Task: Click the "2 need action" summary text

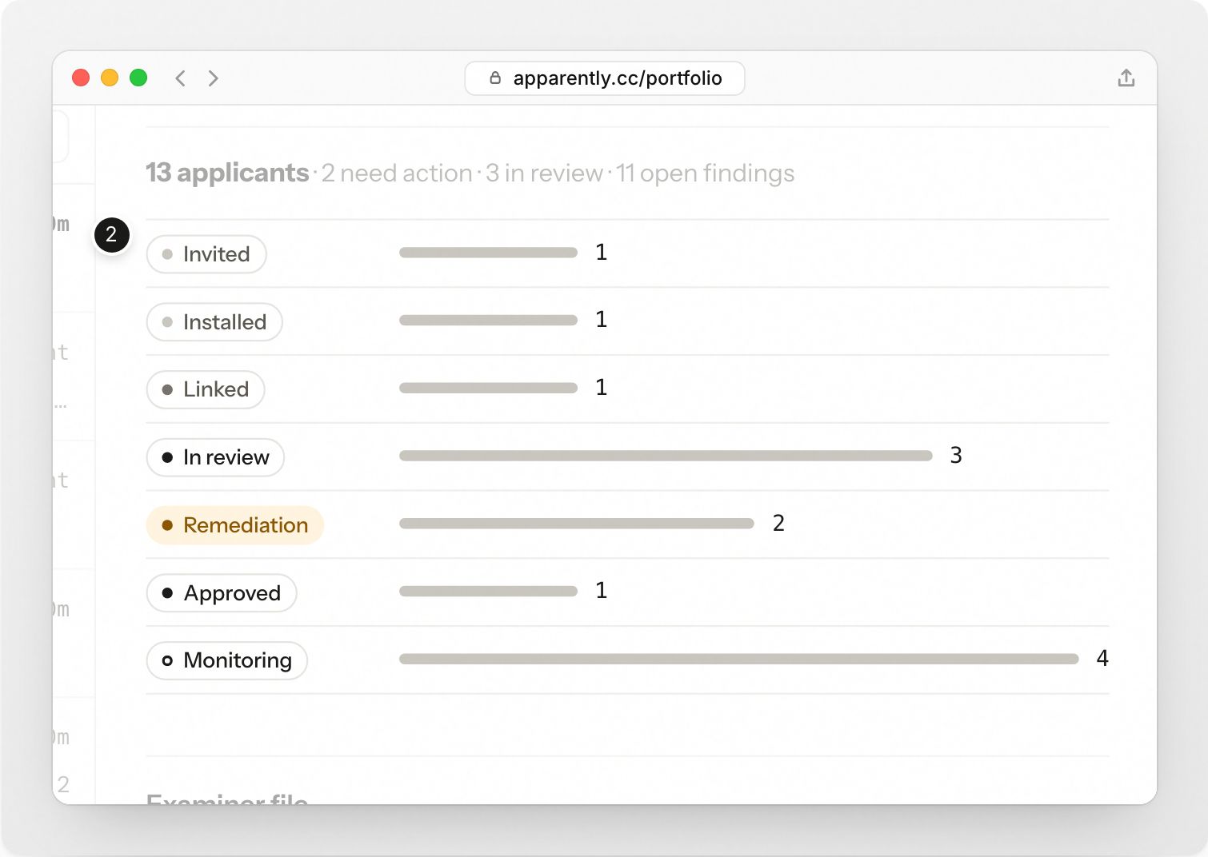Action: click(x=397, y=173)
